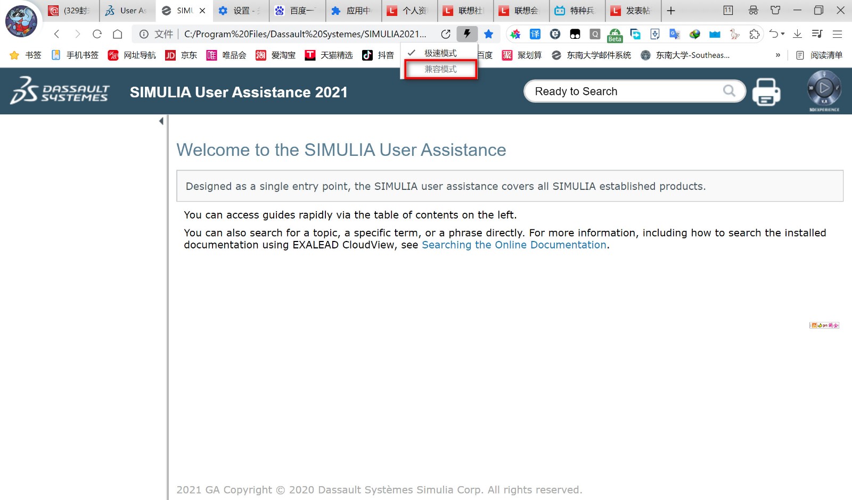
Task: Click the white goose extension icon
Action: click(x=735, y=34)
